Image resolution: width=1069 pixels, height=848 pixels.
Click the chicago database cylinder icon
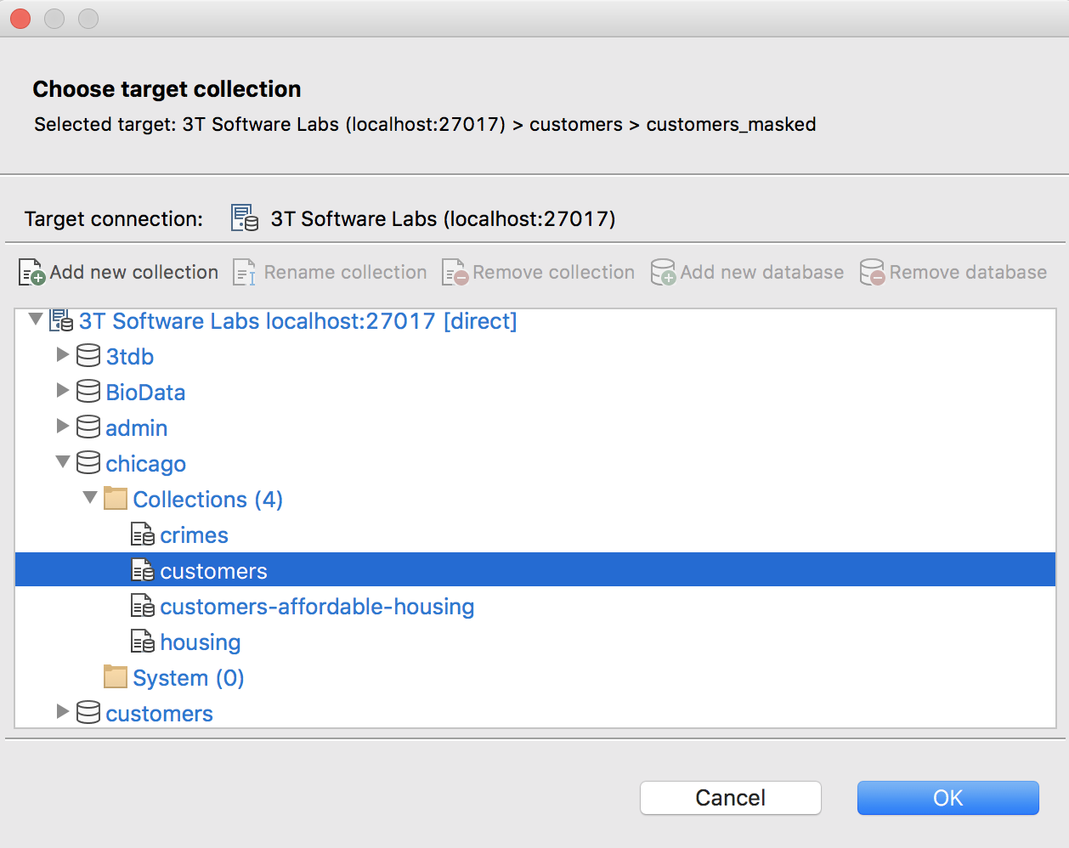point(89,462)
